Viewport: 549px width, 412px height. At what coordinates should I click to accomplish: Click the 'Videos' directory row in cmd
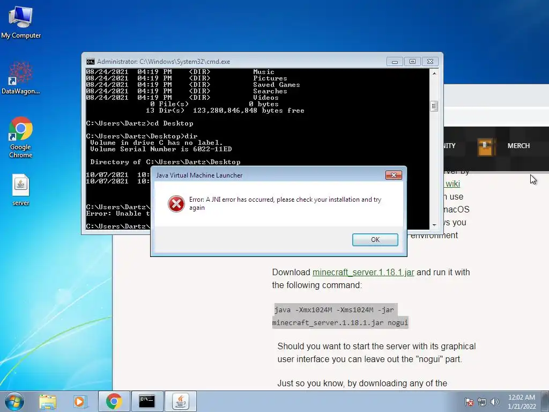coord(182,98)
